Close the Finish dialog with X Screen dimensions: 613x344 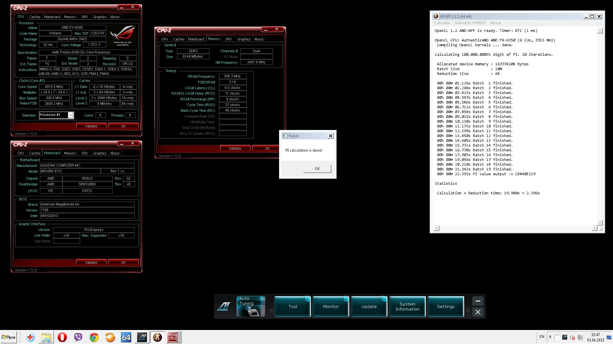point(330,136)
